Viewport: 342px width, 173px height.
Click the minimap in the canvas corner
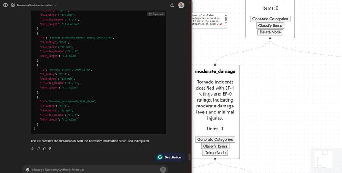pos(326,161)
